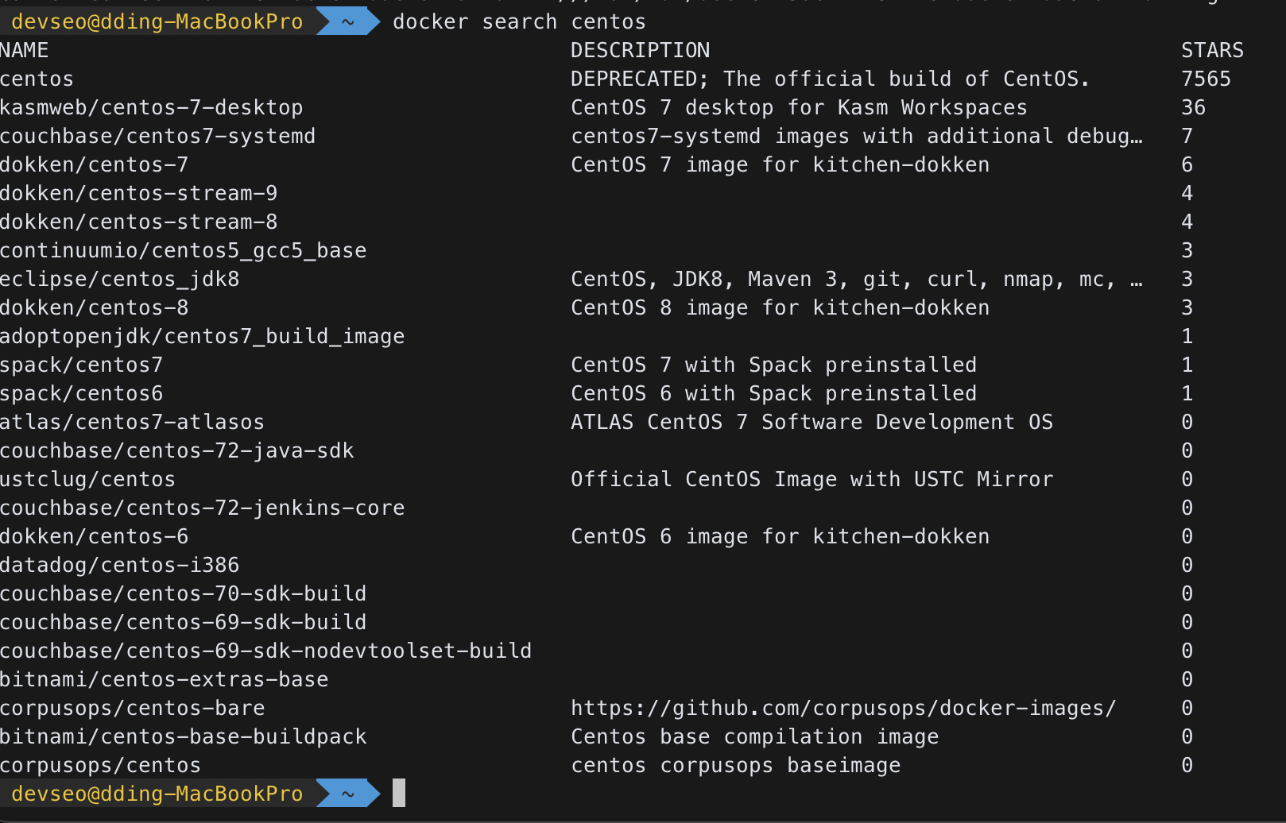Click 'atlas/centos7-atlasos' image name
Image resolution: width=1286 pixels, height=823 pixels.
132,423
